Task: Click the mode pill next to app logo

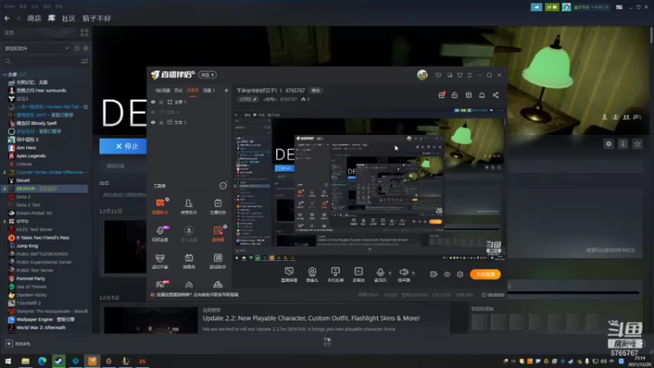Action: point(207,74)
